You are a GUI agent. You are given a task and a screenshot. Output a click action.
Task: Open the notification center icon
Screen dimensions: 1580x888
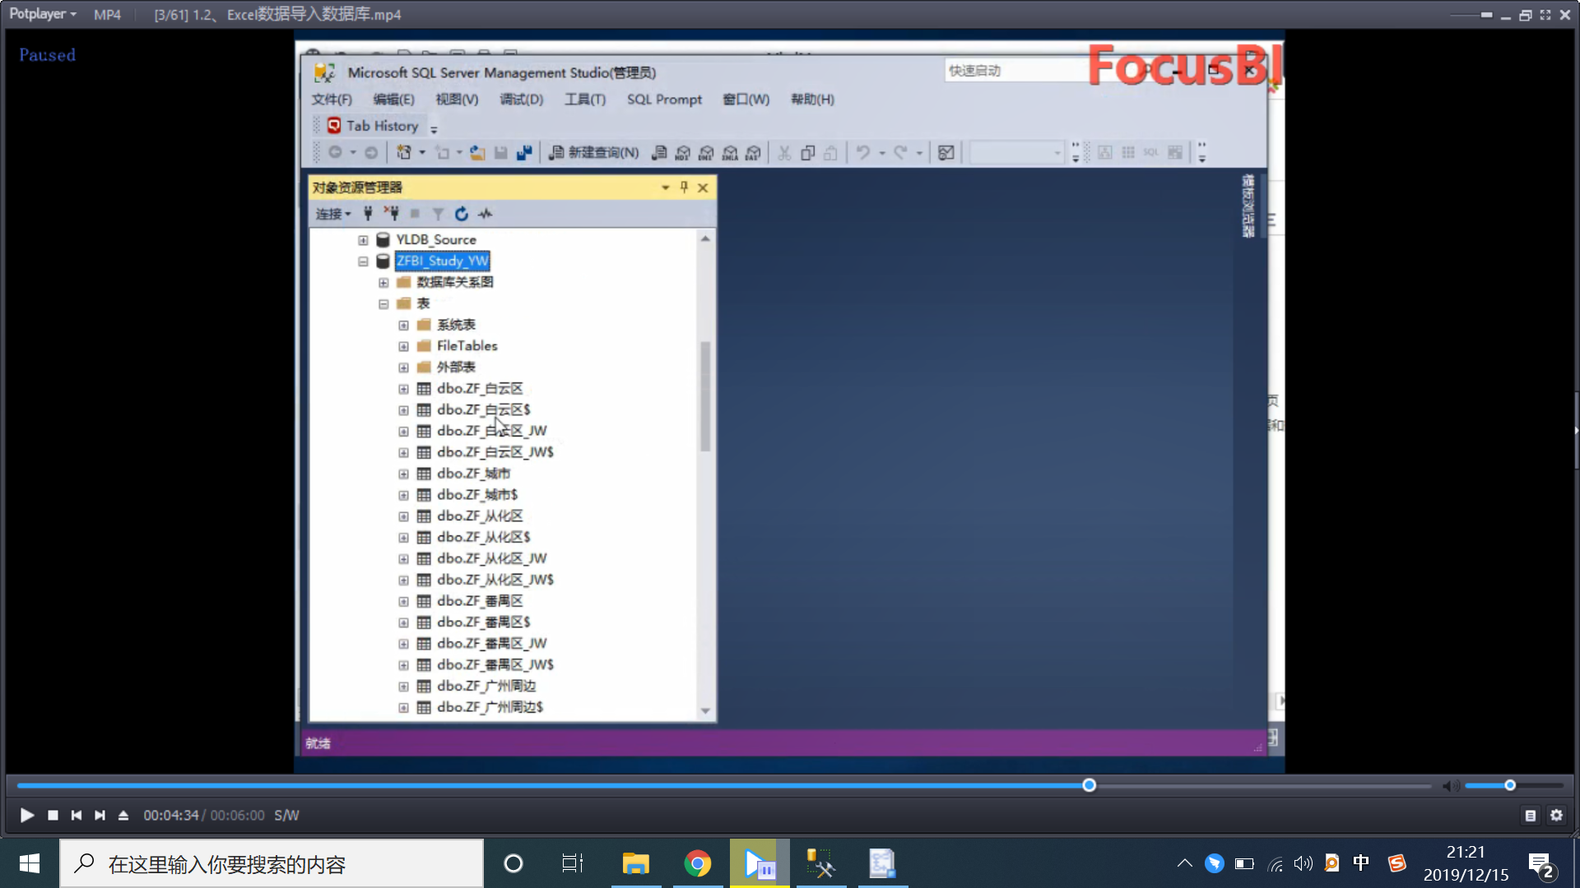pyautogui.click(x=1540, y=865)
